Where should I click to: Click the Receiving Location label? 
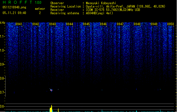click(66, 6)
